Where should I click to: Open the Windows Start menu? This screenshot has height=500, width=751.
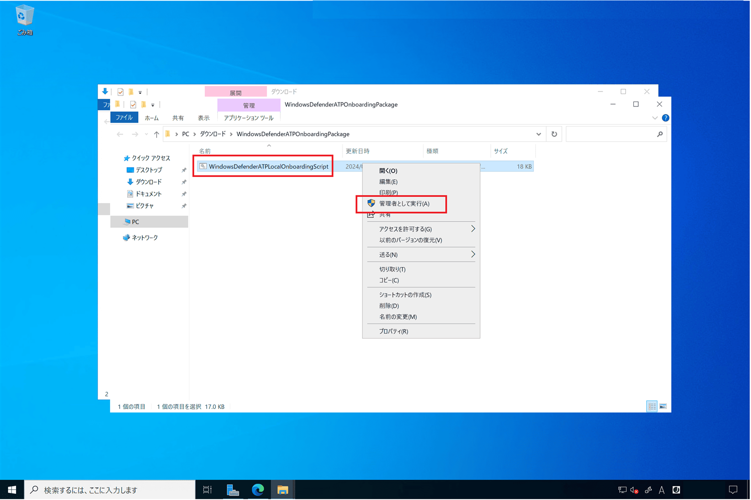(x=12, y=490)
